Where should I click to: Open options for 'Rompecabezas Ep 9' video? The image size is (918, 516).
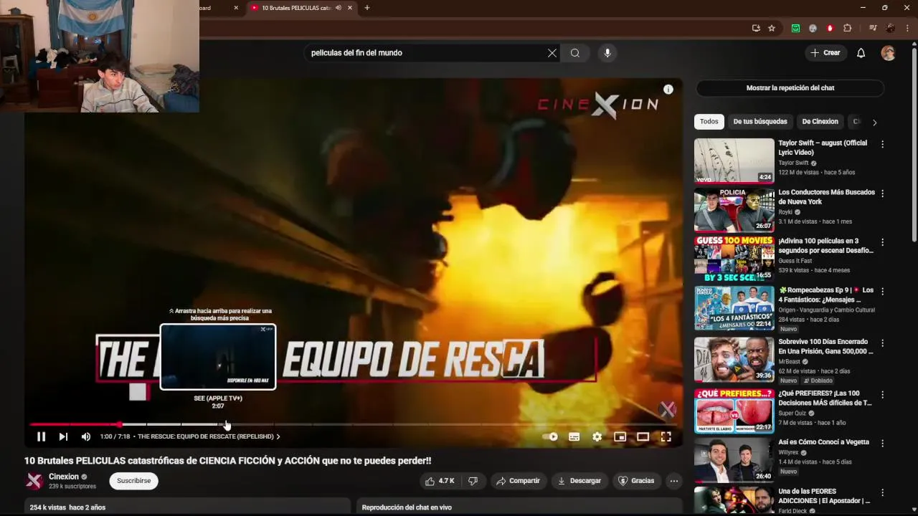(882, 292)
